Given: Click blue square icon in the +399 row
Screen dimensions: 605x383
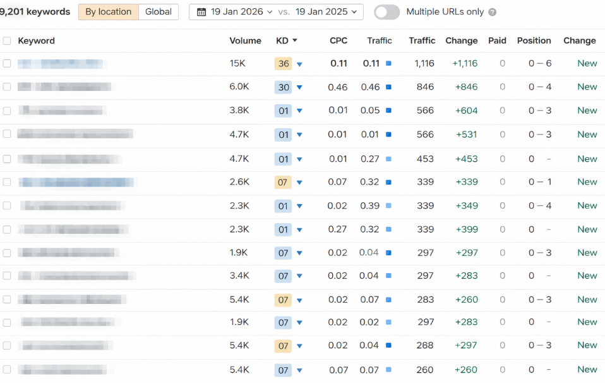Looking at the screenshot, I should click(x=388, y=229).
